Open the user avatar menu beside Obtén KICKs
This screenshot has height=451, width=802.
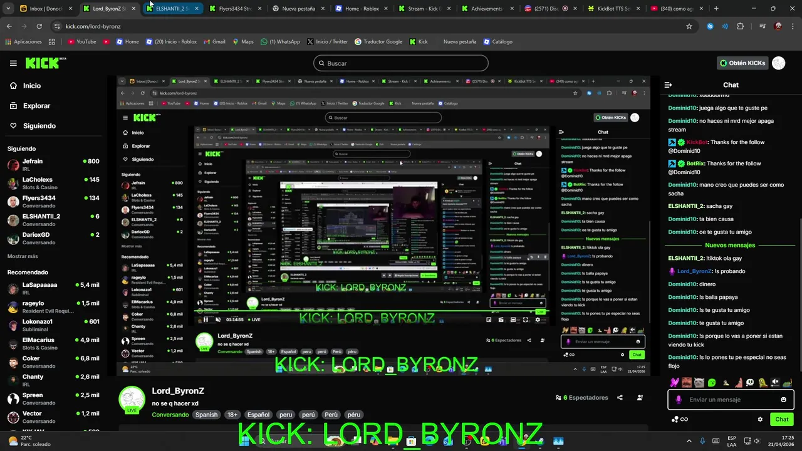[778, 63]
